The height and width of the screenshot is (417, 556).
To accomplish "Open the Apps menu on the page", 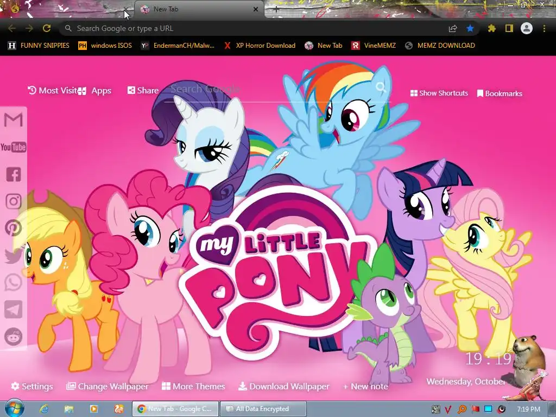I will (95, 91).
